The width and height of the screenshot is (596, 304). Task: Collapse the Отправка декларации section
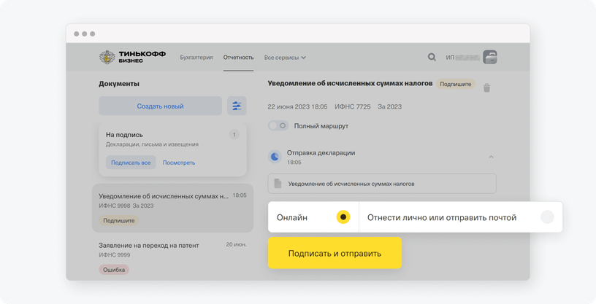pos(491,157)
